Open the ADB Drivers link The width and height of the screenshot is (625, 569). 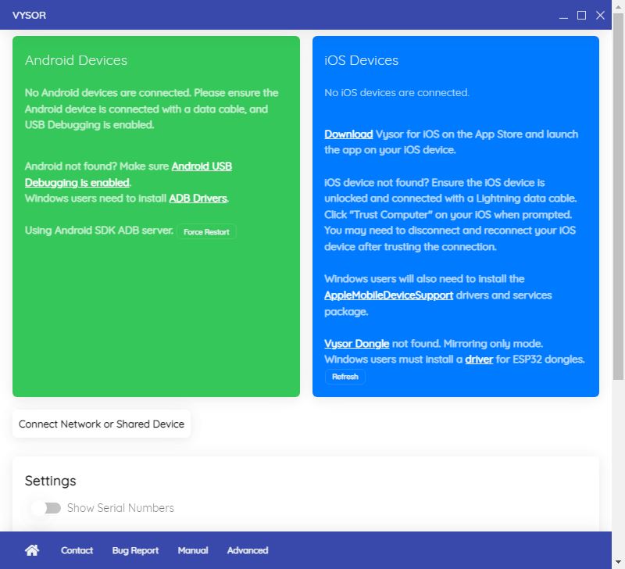pyautogui.click(x=198, y=199)
